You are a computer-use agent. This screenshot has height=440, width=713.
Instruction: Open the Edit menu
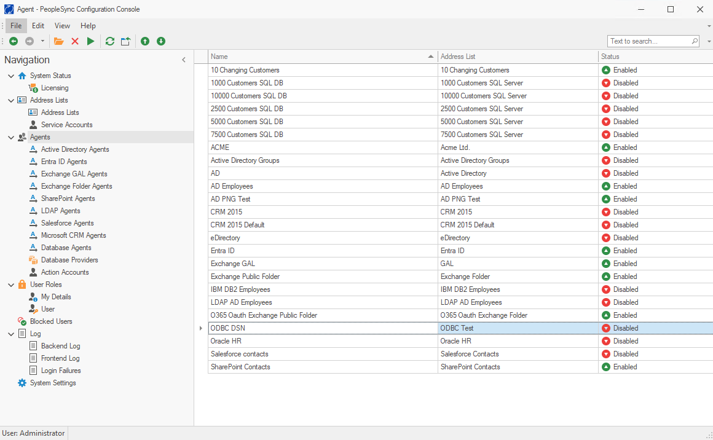pos(38,26)
